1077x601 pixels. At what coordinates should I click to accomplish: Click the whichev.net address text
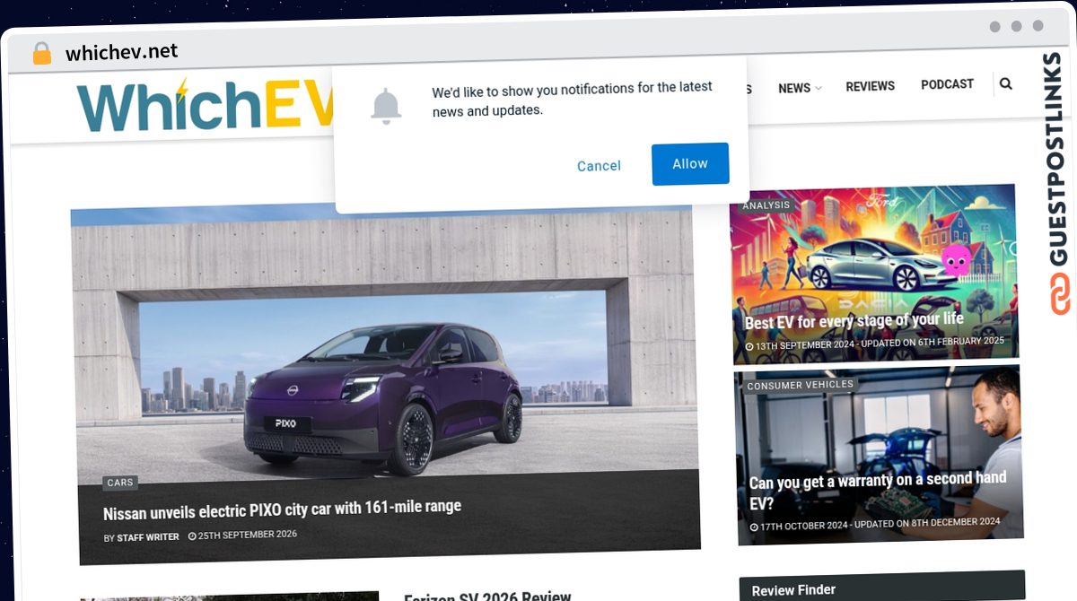pyautogui.click(x=121, y=52)
